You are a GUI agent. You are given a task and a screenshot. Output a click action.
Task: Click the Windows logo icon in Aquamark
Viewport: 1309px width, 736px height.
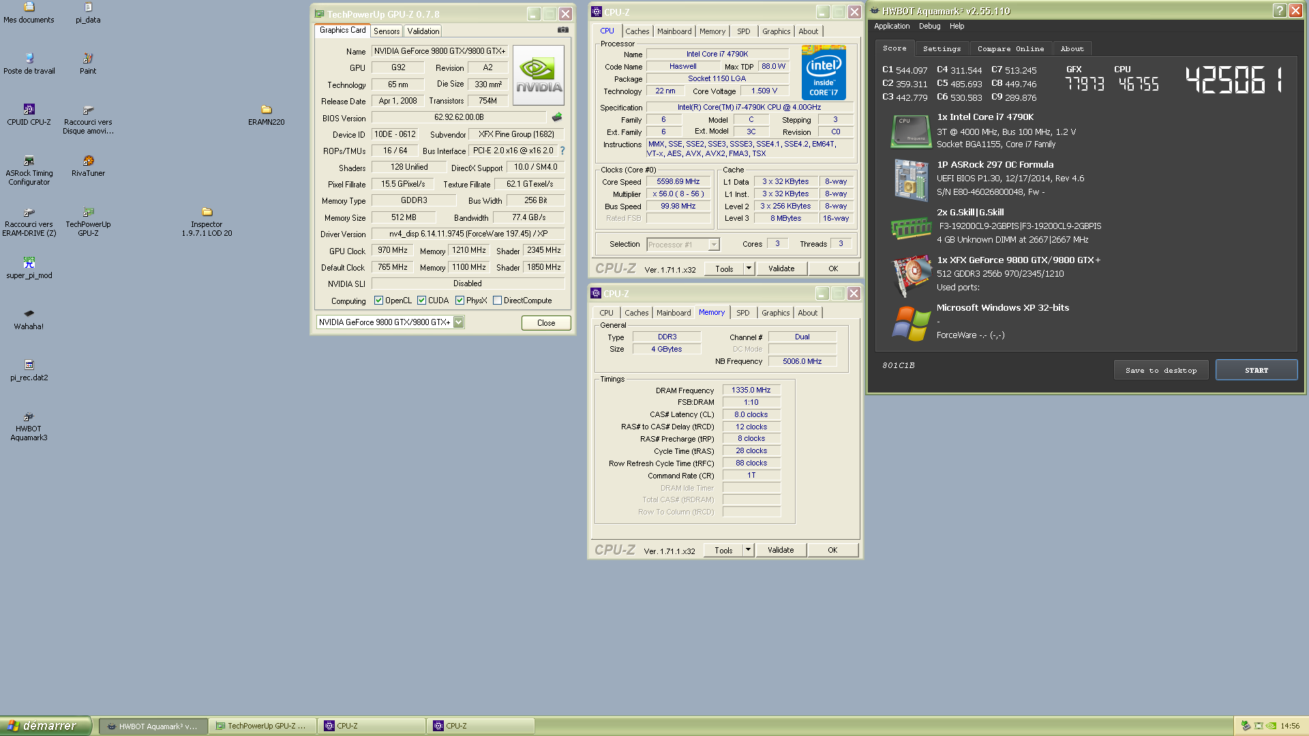coord(911,323)
